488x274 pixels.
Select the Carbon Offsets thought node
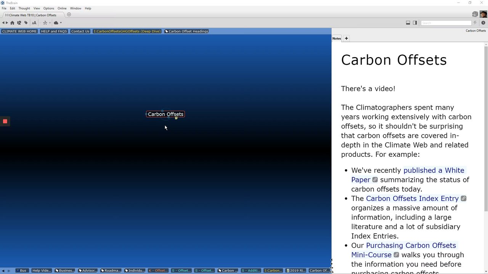[165, 114]
